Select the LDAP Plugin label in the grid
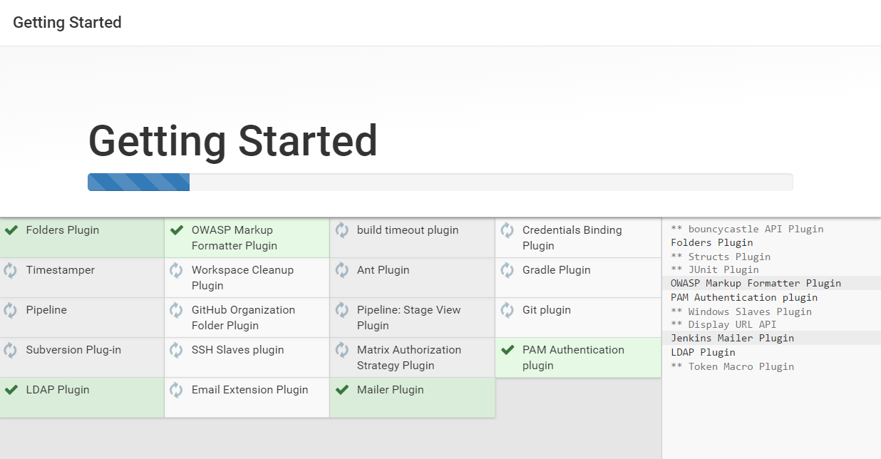 (x=58, y=390)
